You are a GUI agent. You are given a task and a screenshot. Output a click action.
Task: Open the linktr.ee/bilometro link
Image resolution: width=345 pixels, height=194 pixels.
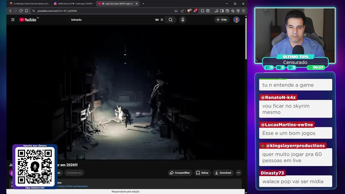click(x=73, y=186)
